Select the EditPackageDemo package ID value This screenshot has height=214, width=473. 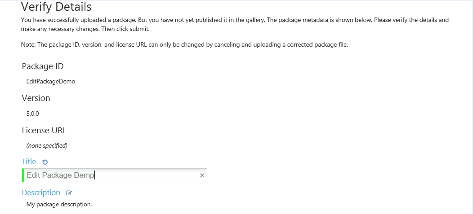point(51,82)
